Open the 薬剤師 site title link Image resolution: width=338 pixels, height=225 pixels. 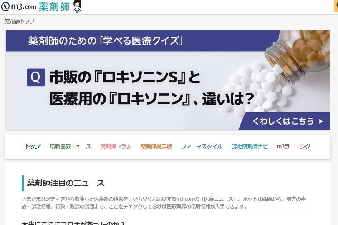coord(54,7)
